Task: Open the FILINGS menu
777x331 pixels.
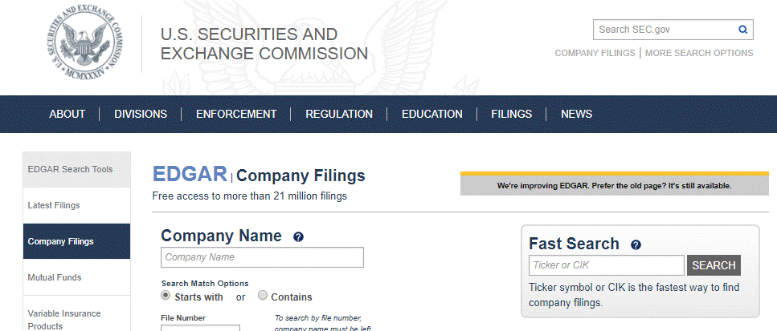Action: (x=511, y=114)
